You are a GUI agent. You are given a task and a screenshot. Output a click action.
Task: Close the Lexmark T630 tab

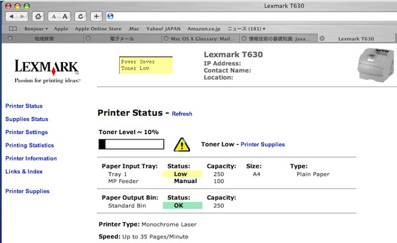[x=322, y=38]
